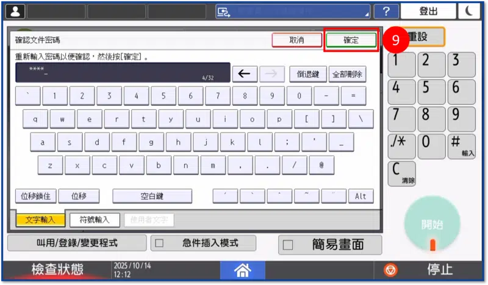Expand the top bar dropdown field
The height and width of the screenshot is (285, 488).
click(x=293, y=12)
